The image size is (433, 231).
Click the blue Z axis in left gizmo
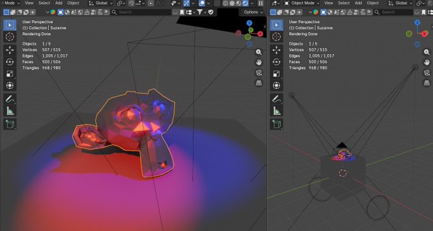click(x=250, y=23)
